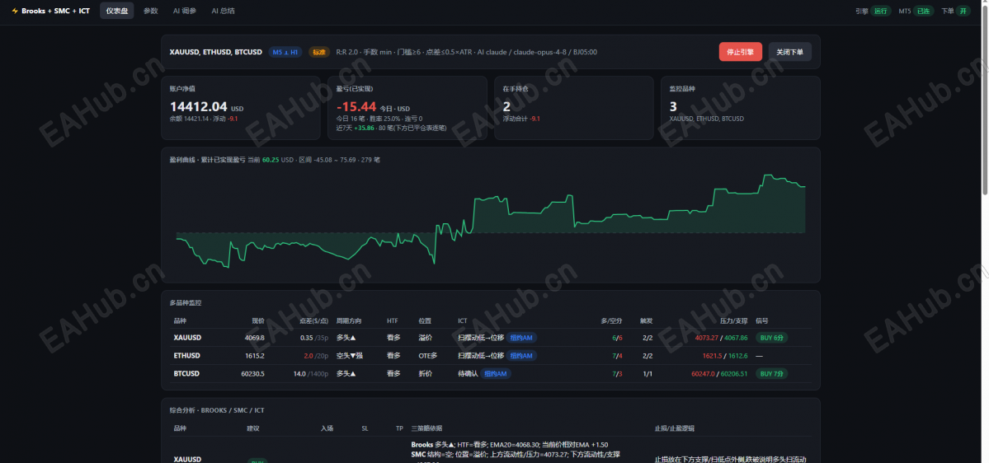
Task: Click the BTCUSD price 60230.5
Action: [x=252, y=373]
